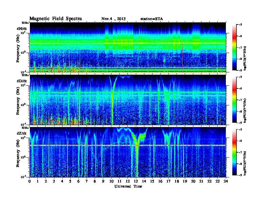Click the 10⁰ frequency tick of dD/dt panel
The height and width of the screenshot is (208, 269).
pos(23,105)
